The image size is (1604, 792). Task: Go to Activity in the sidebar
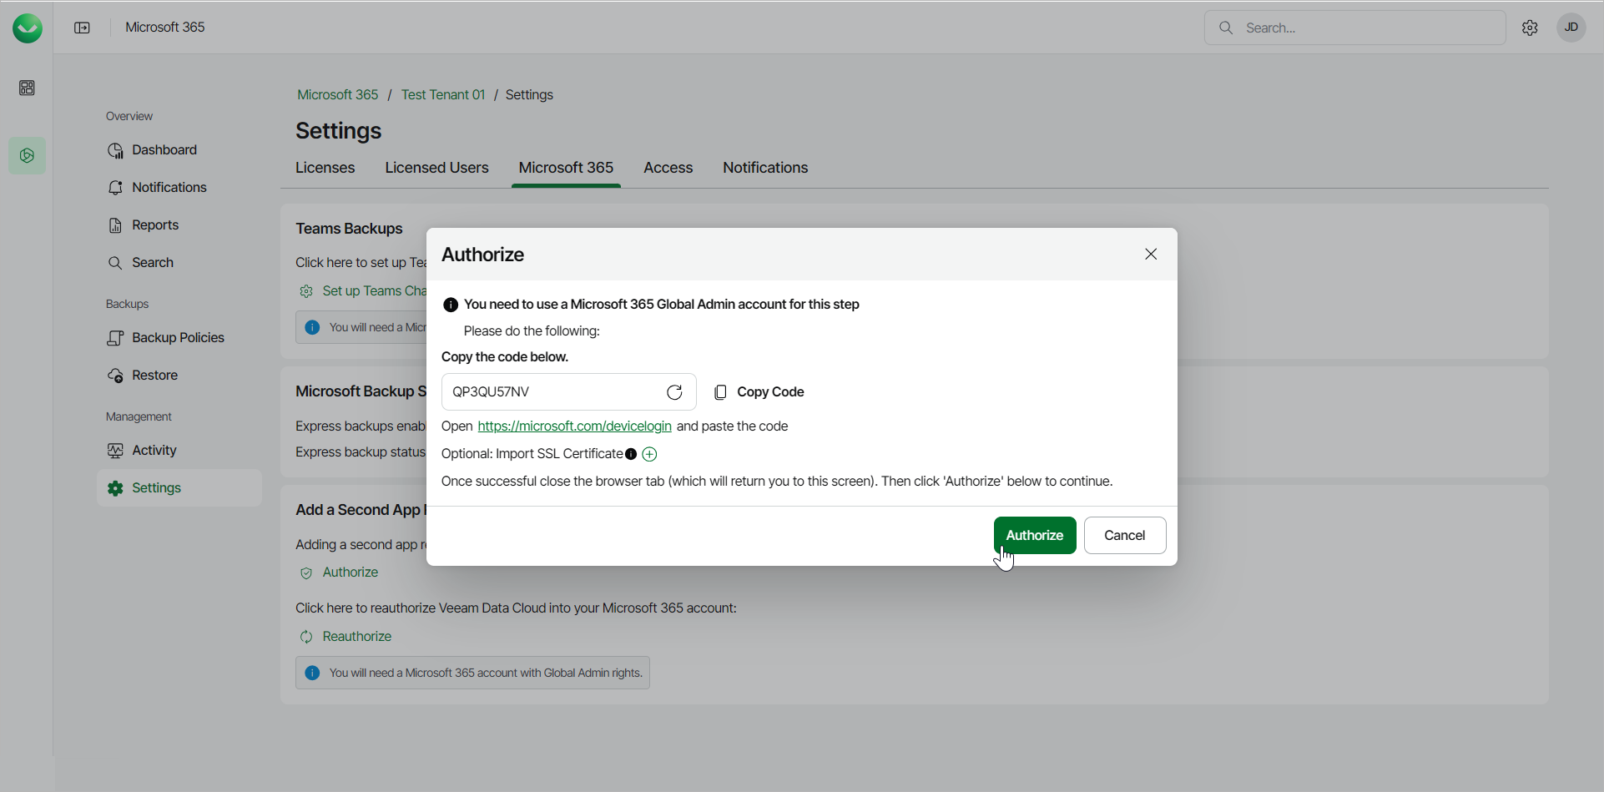[x=154, y=451]
